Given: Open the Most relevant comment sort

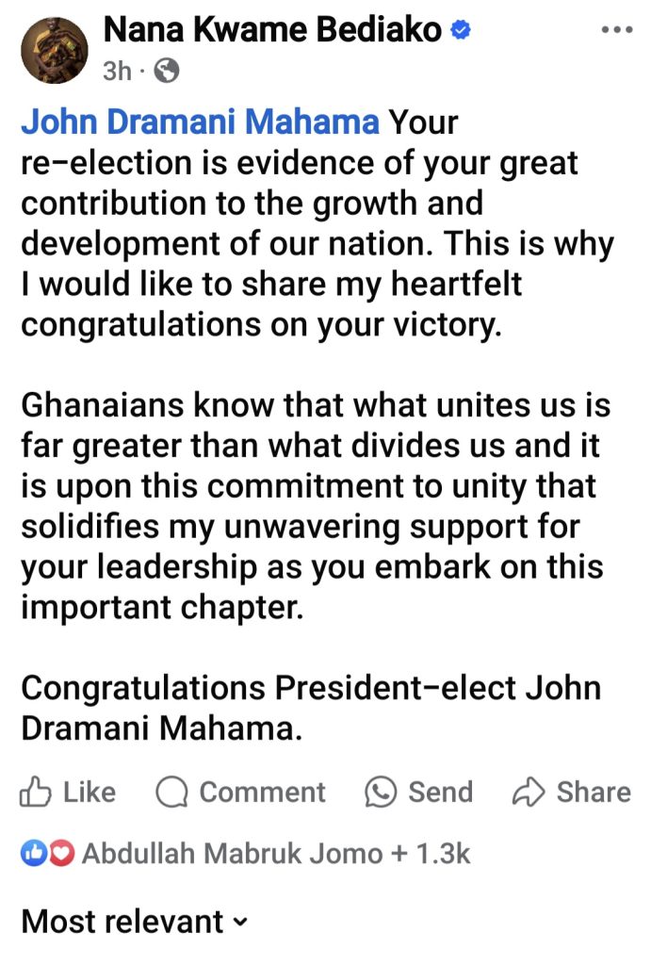Looking at the screenshot, I should click(122, 921).
